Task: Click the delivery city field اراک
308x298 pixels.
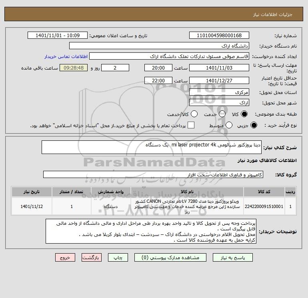Action: 219,102
